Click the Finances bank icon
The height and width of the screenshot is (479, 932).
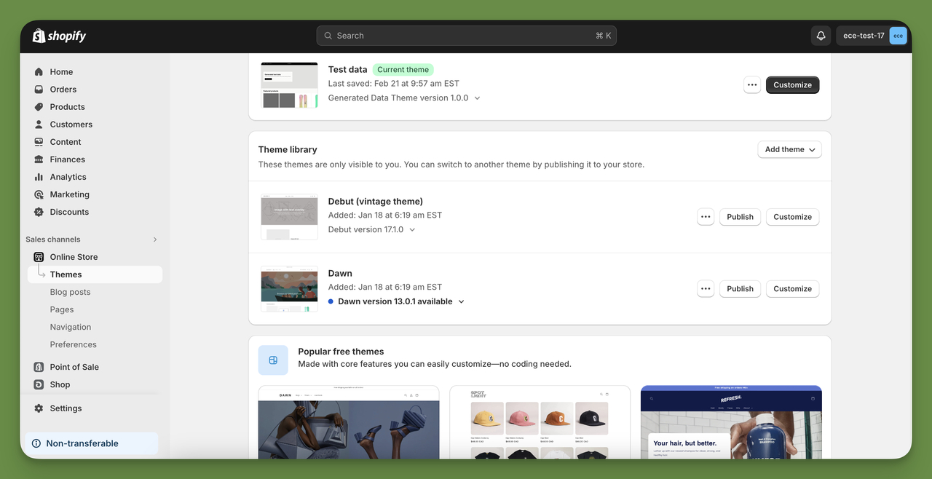tap(39, 159)
